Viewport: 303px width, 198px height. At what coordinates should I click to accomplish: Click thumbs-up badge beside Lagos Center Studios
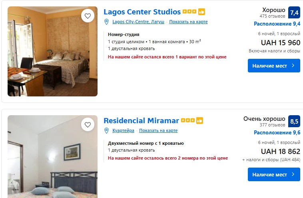[x=201, y=12]
